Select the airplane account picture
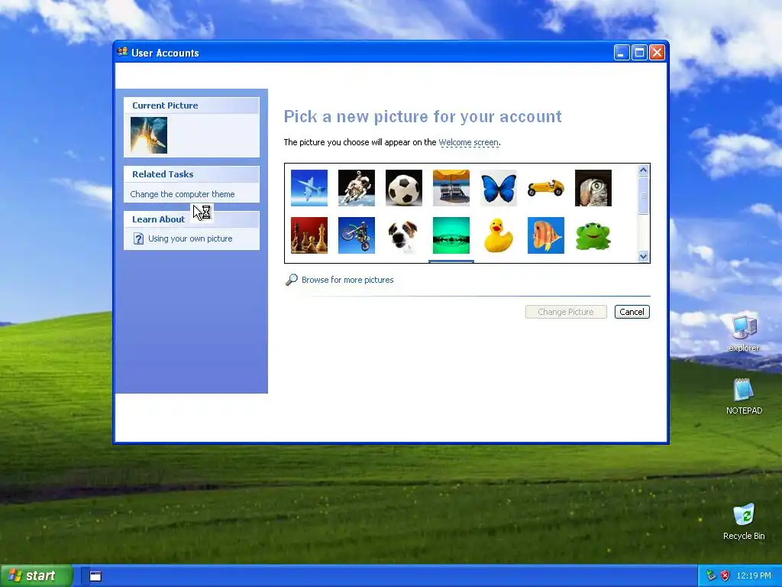This screenshot has height=587, width=782. pyautogui.click(x=309, y=188)
